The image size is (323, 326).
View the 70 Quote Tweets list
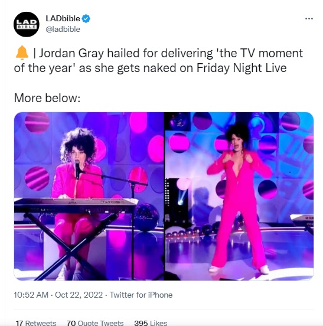pyautogui.click(x=95, y=323)
